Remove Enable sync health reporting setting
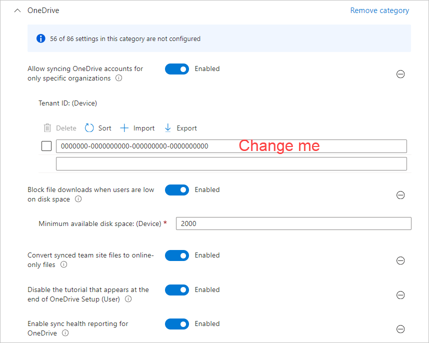The width and height of the screenshot is (429, 343). [400, 329]
